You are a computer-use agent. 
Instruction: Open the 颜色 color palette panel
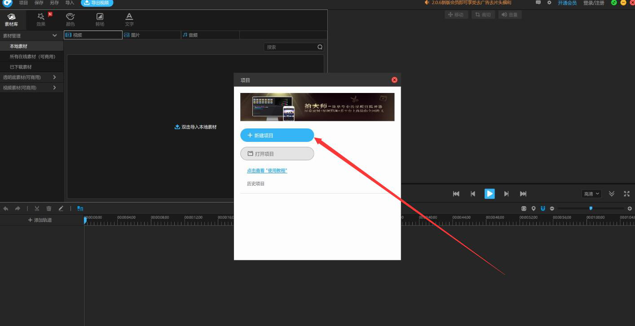[70, 19]
